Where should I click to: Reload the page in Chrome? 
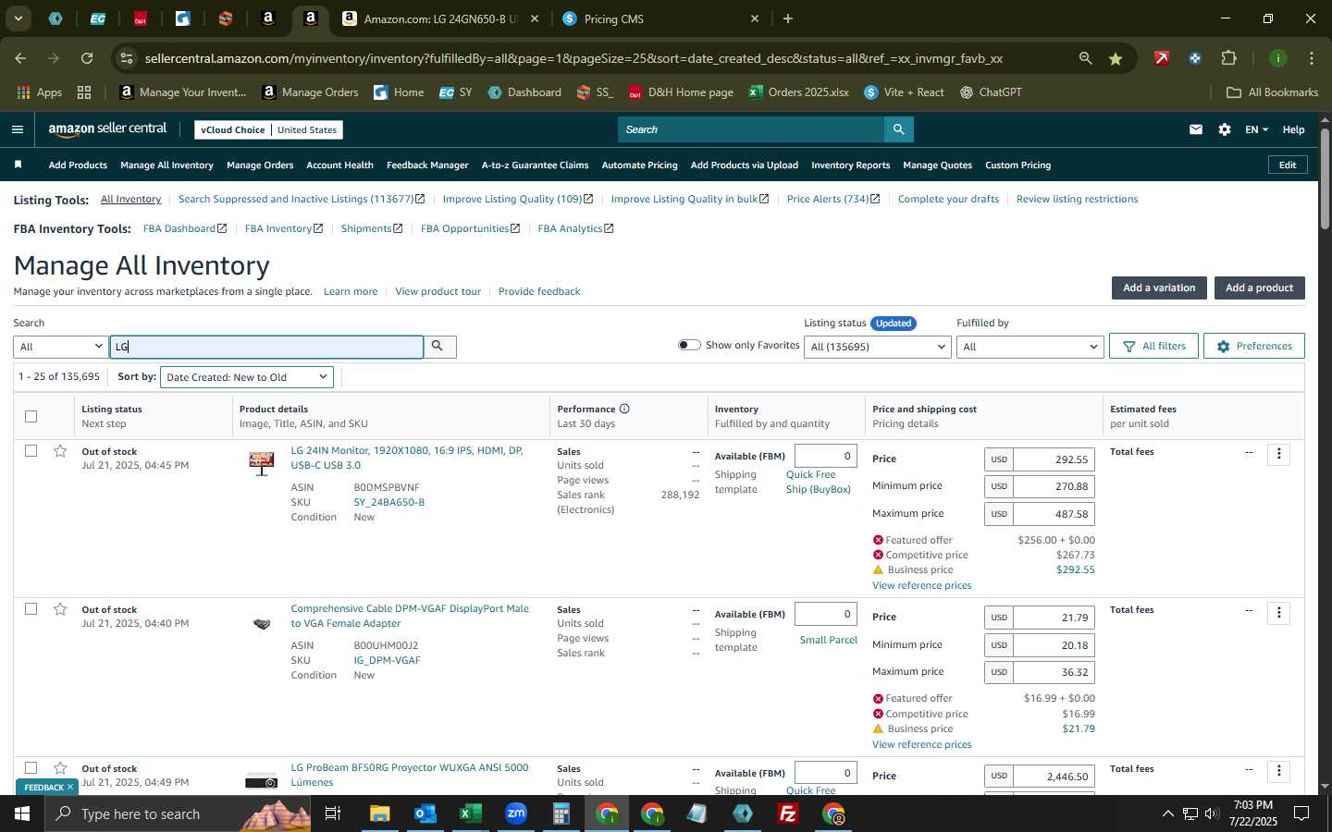click(86, 58)
